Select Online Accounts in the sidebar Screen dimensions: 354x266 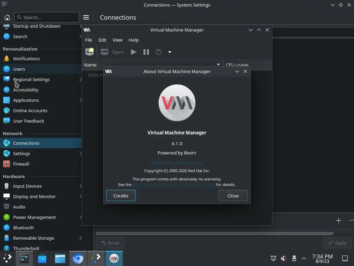coord(41,110)
